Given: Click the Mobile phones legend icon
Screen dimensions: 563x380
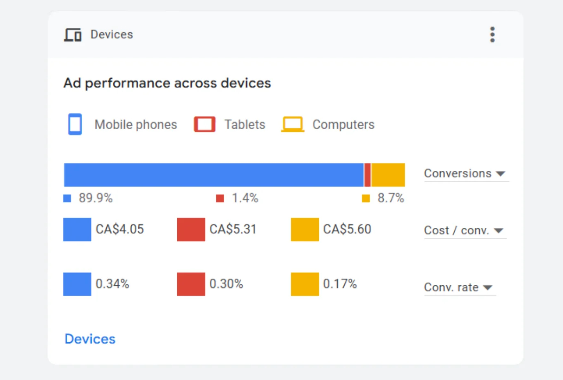Looking at the screenshot, I should click(x=75, y=124).
